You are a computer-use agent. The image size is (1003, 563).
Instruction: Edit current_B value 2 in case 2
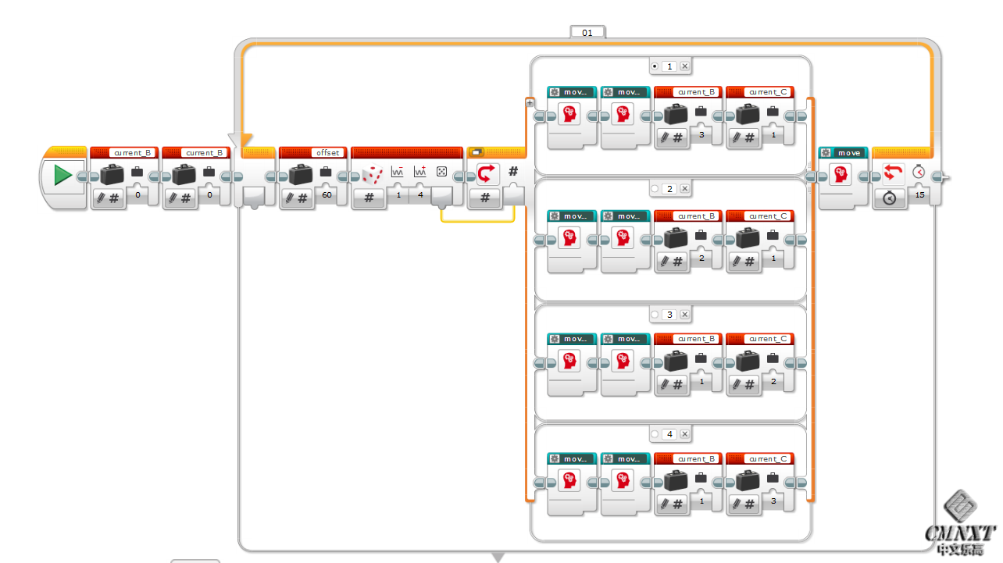point(701,258)
